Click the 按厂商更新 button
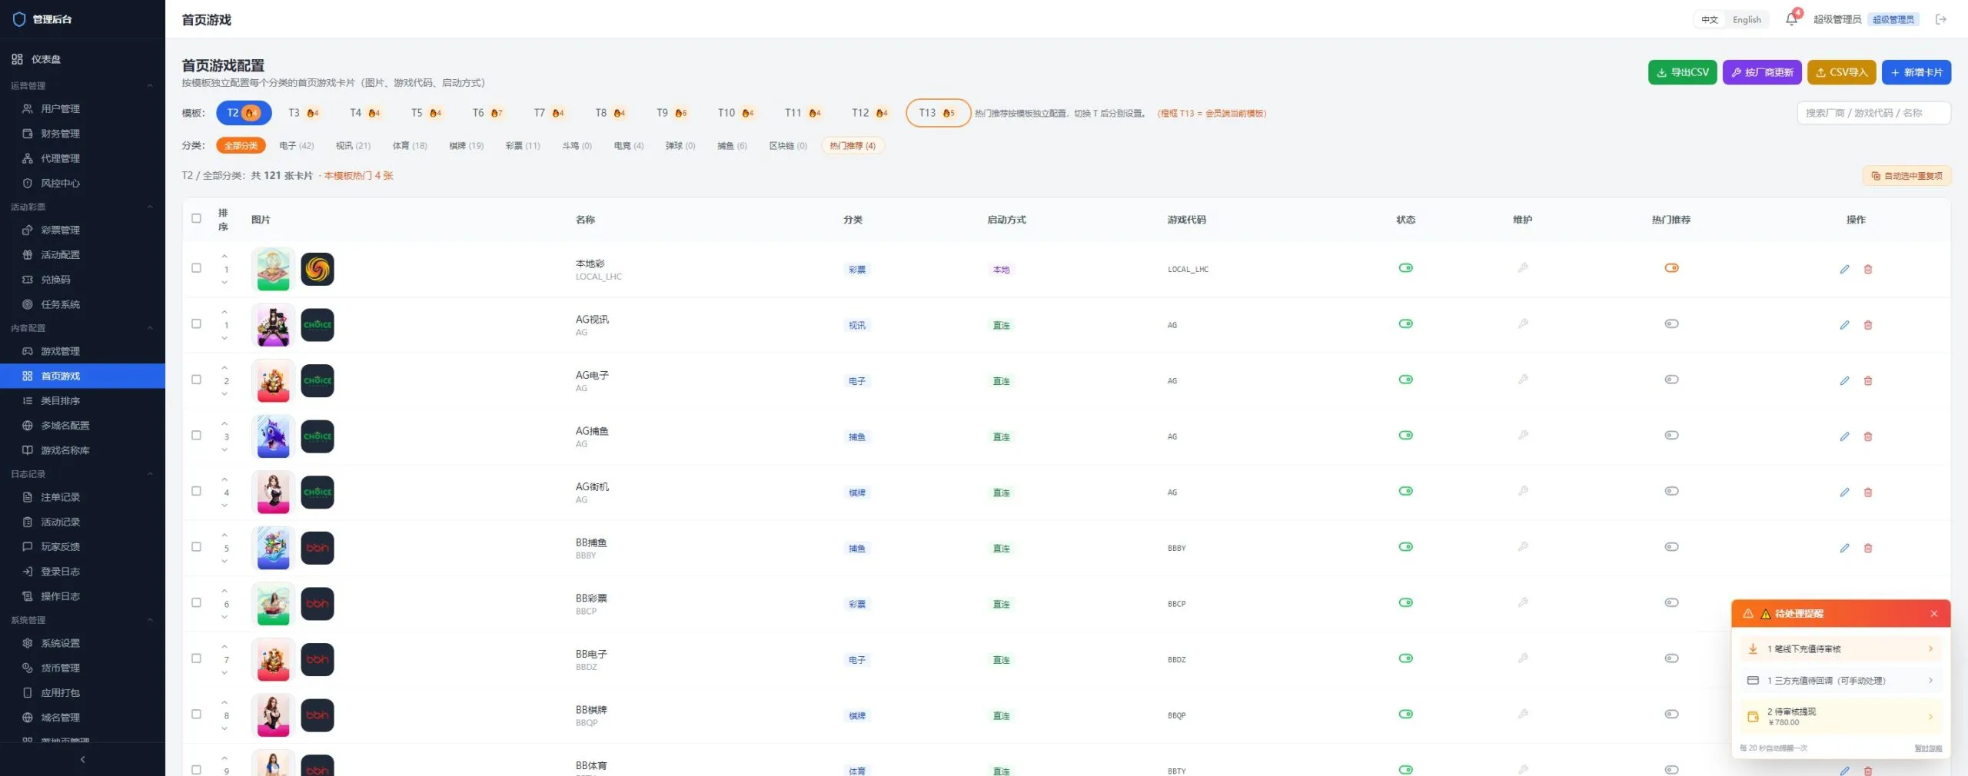Screen dimensions: 1968x776 pyautogui.click(x=1762, y=72)
